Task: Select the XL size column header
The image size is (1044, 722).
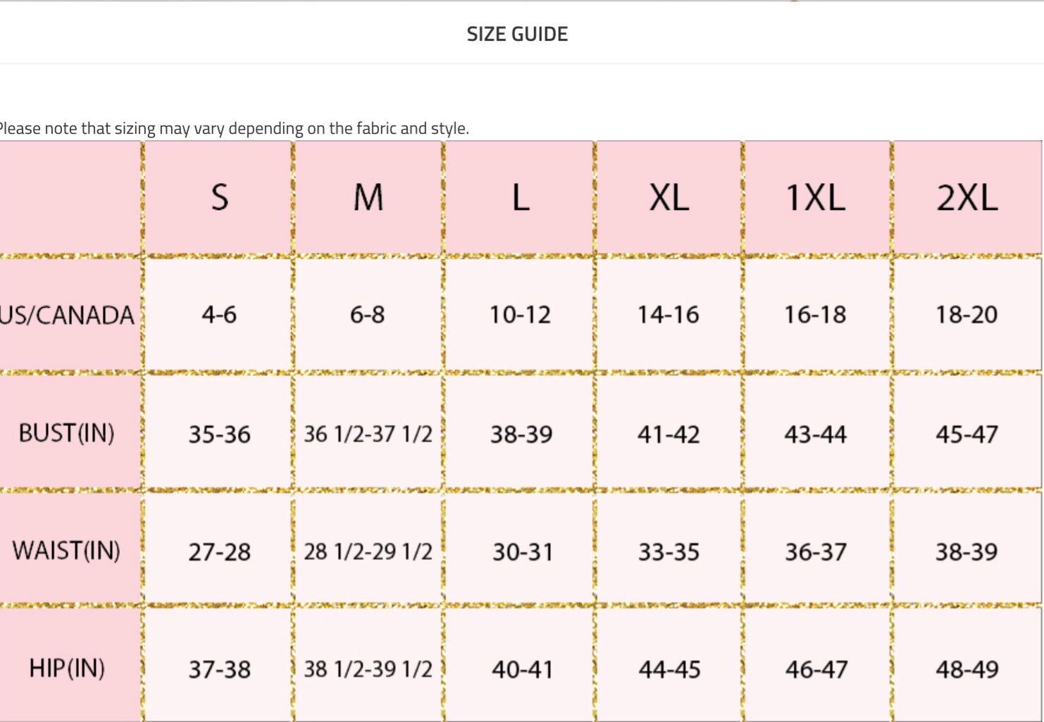Action: pyautogui.click(x=669, y=197)
